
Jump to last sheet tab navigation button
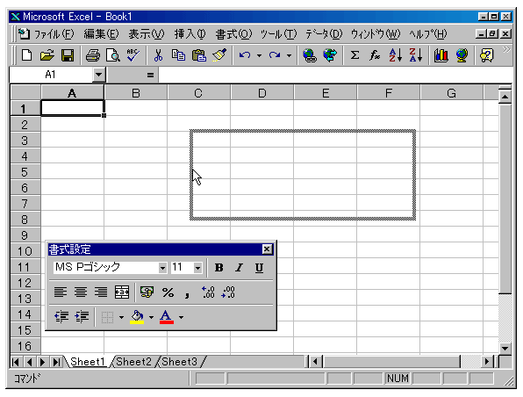pyautogui.click(x=56, y=362)
